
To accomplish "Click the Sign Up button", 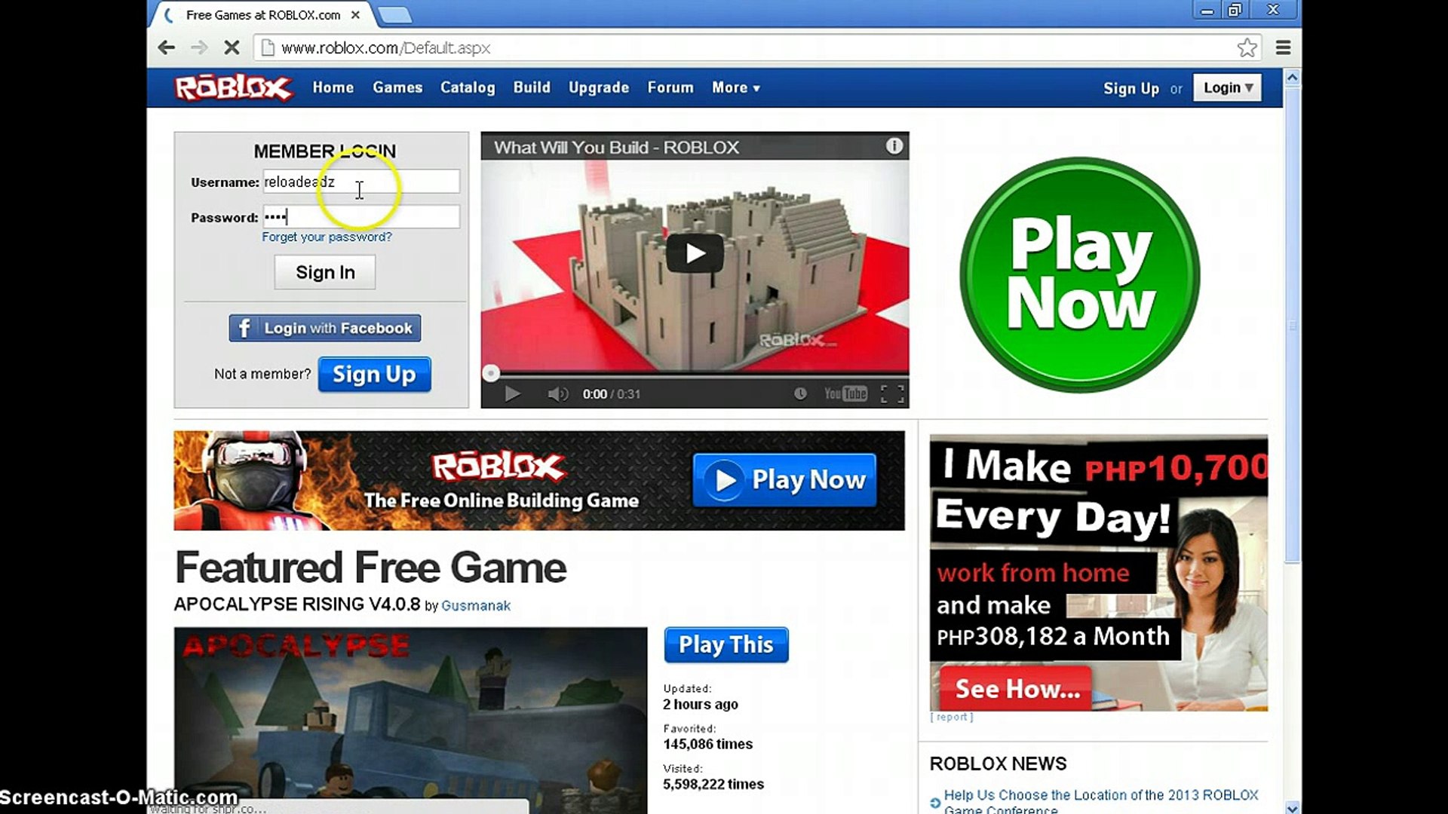I will pos(374,375).
